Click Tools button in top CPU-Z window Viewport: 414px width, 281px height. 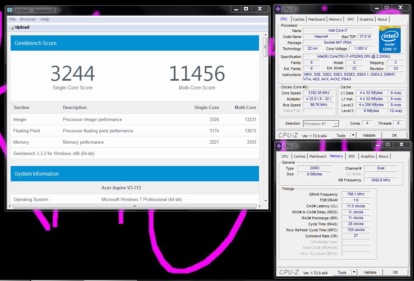341,135
